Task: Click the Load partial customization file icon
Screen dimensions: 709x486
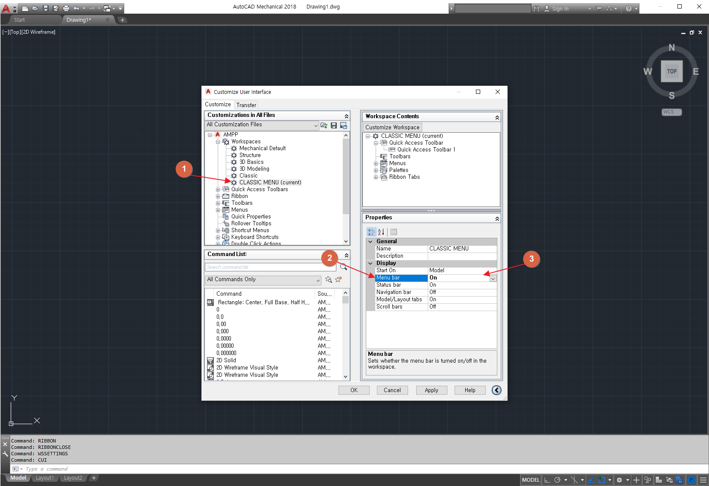Action: tap(324, 125)
